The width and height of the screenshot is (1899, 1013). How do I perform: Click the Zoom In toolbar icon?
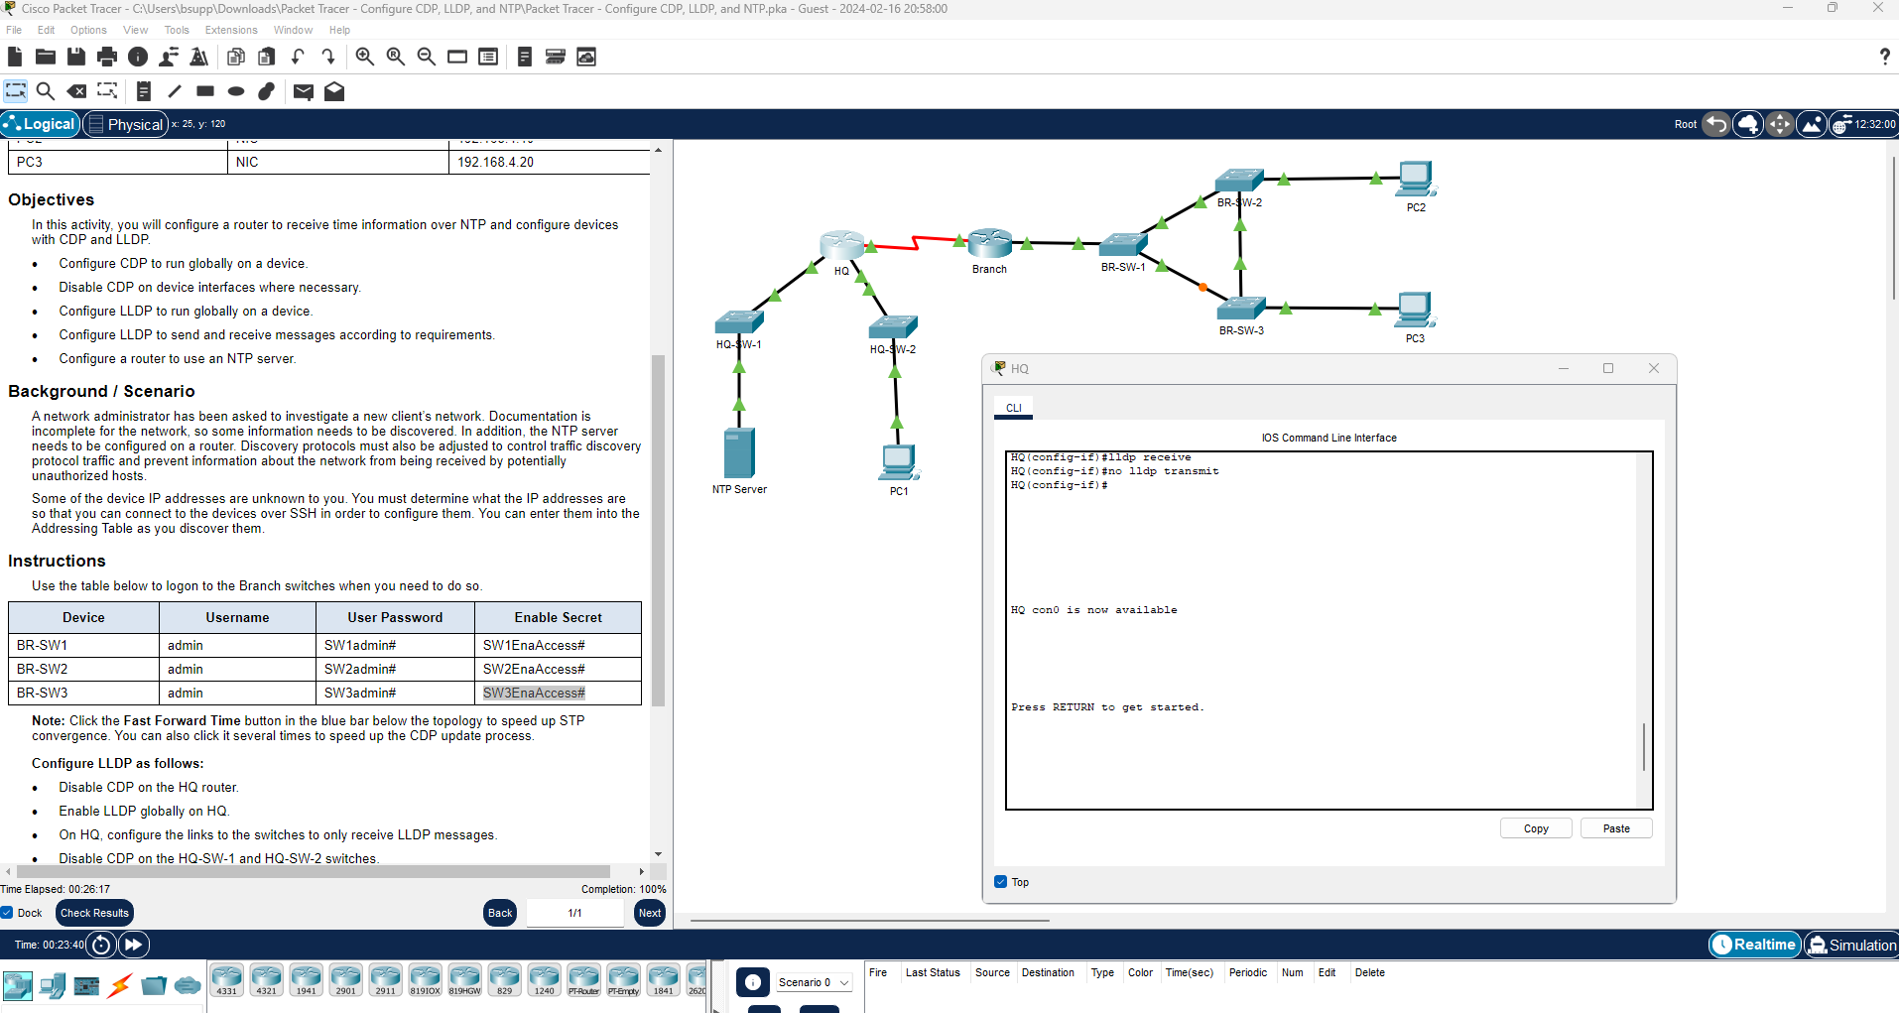[364, 57]
